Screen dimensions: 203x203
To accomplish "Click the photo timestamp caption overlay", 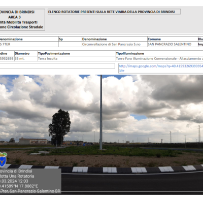I will (30, 181).
